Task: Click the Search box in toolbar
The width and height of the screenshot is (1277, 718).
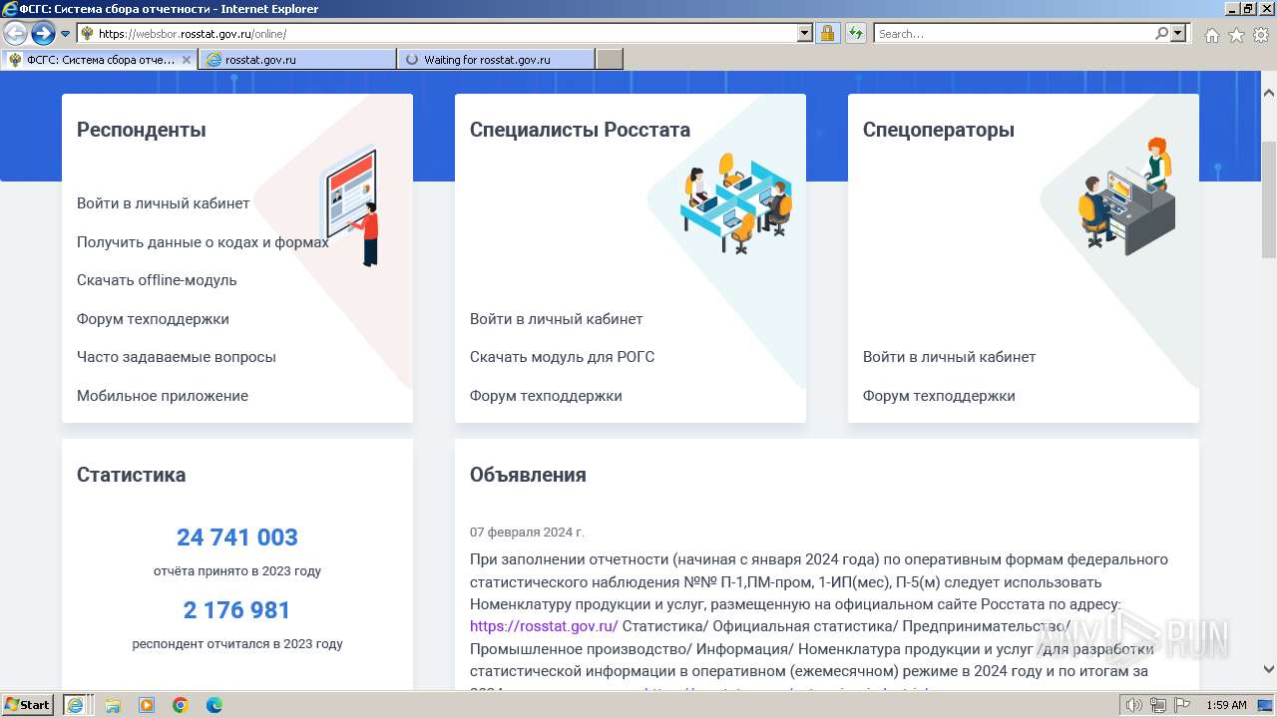Action: click(x=1014, y=34)
